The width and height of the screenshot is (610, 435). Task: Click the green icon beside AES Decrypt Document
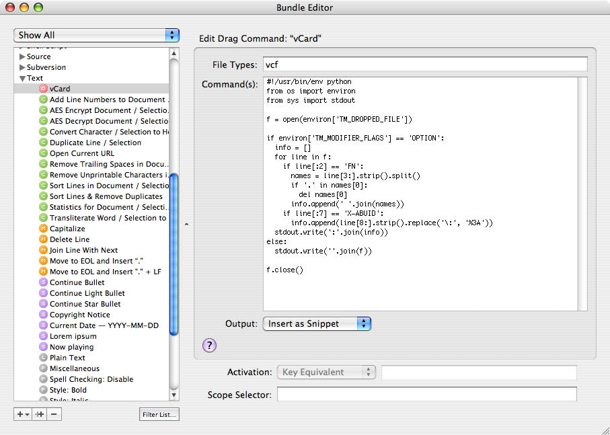point(43,121)
